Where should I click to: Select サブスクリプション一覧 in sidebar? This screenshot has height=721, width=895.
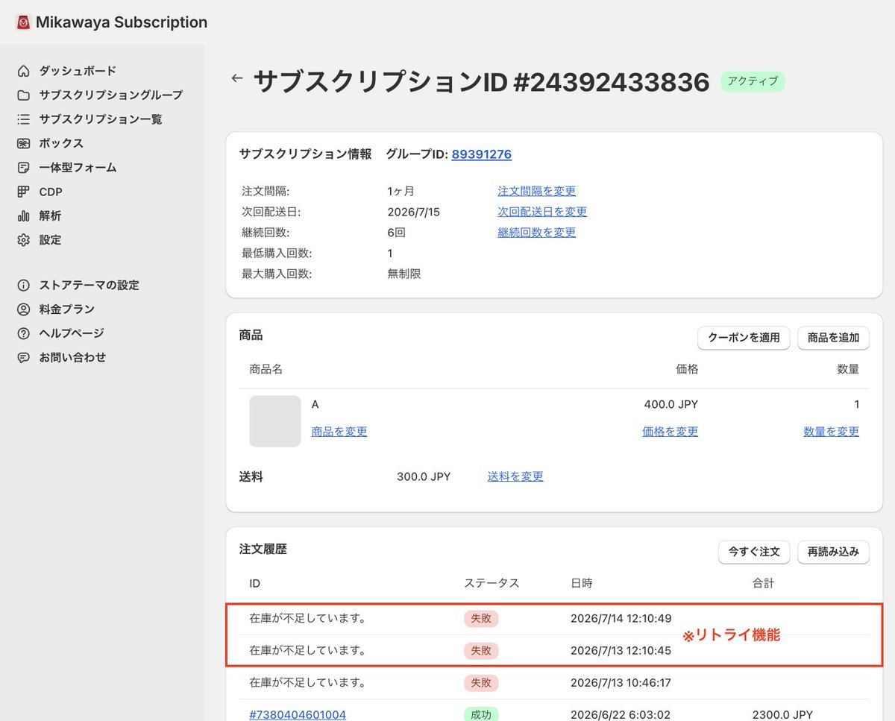tap(101, 119)
